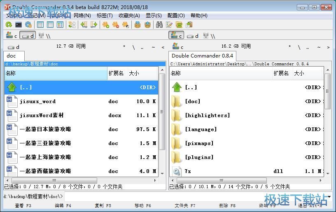Viewport: 336px width, 212px height.
Task: Open the options gear toolbar icon
Action: click(28, 25)
